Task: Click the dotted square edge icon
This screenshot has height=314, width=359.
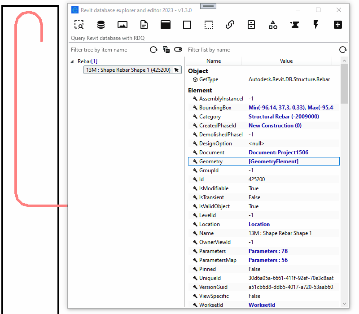Action: (209, 25)
